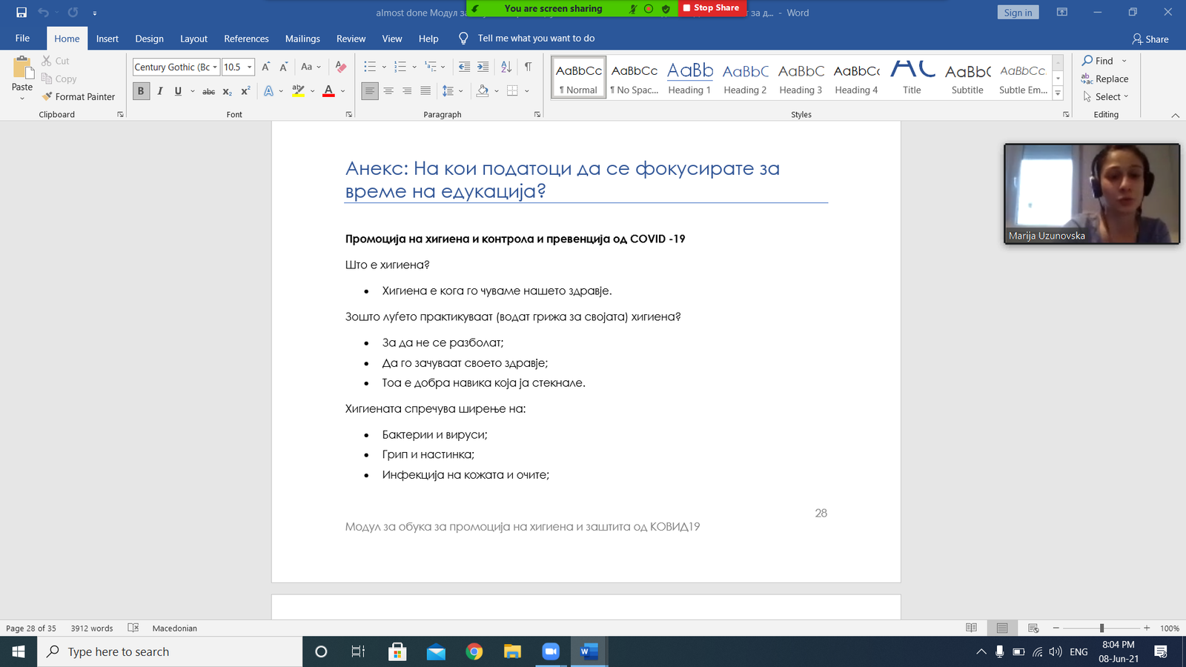Apply bullet list formatting
The width and height of the screenshot is (1186, 667).
click(x=370, y=67)
